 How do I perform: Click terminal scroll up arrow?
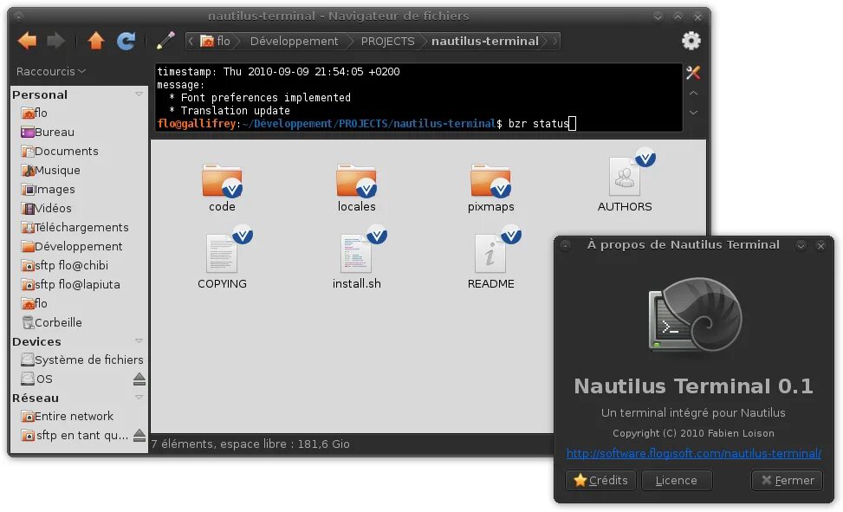[x=693, y=93]
